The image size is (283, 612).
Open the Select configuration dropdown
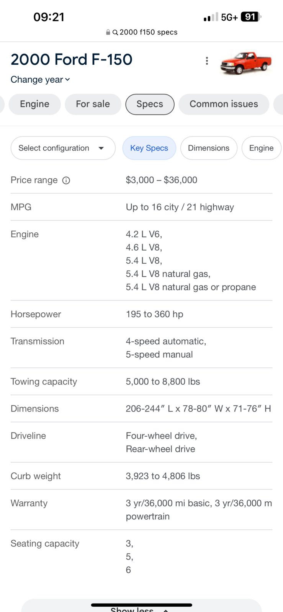[63, 148]
